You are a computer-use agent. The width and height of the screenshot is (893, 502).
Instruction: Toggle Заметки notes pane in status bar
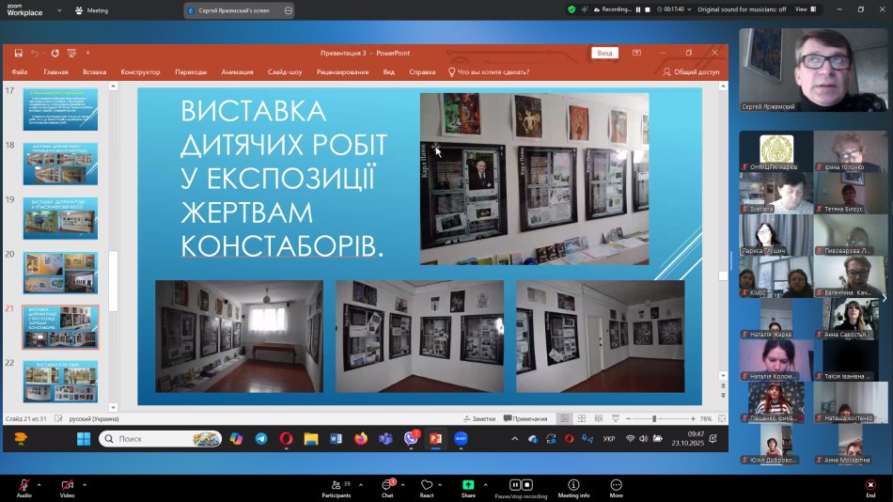click(479, 419)
